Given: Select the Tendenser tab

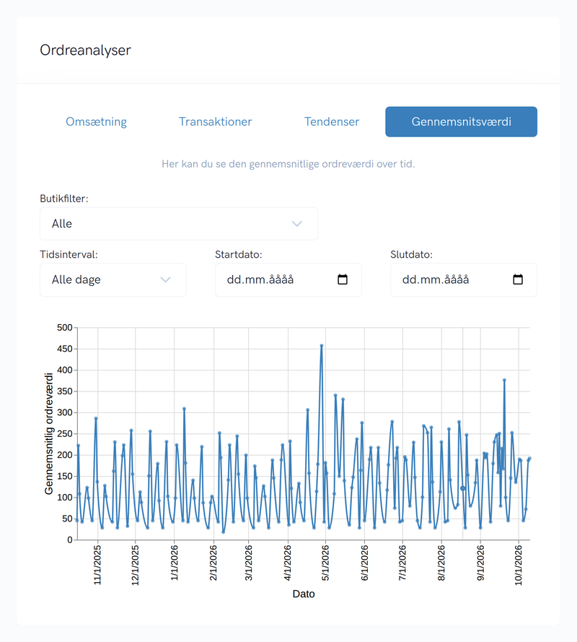Looking at the screenshot, I should point(331,121).
